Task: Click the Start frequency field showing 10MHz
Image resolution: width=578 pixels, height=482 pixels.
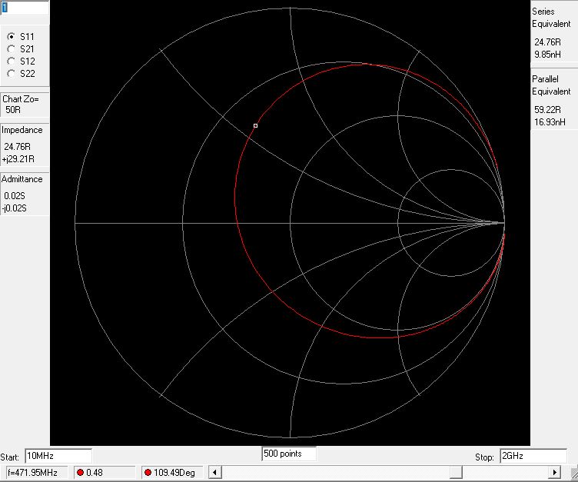Action: [58, 456]
